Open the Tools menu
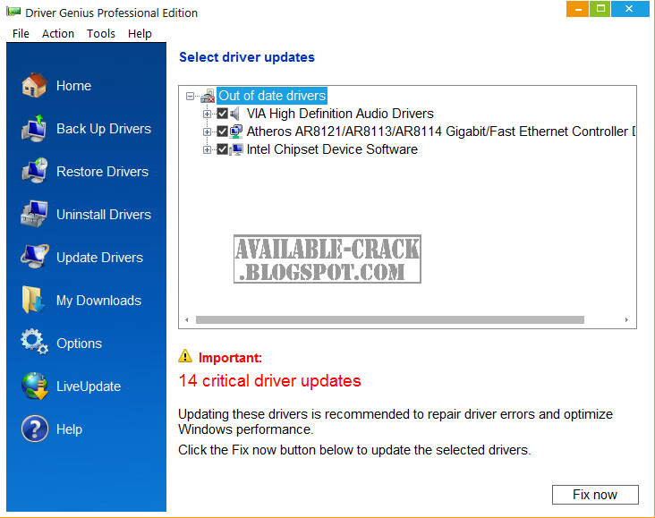 click(x=101, y=33)
